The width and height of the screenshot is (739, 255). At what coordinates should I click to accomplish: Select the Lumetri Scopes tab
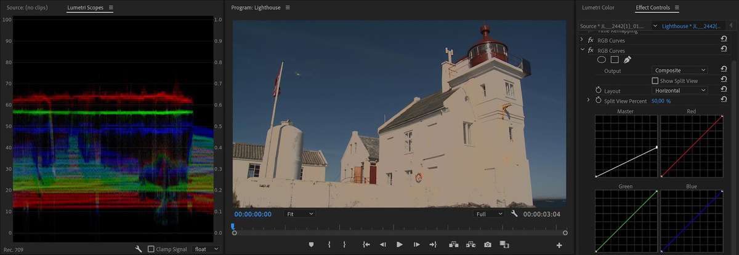[85, 8]
